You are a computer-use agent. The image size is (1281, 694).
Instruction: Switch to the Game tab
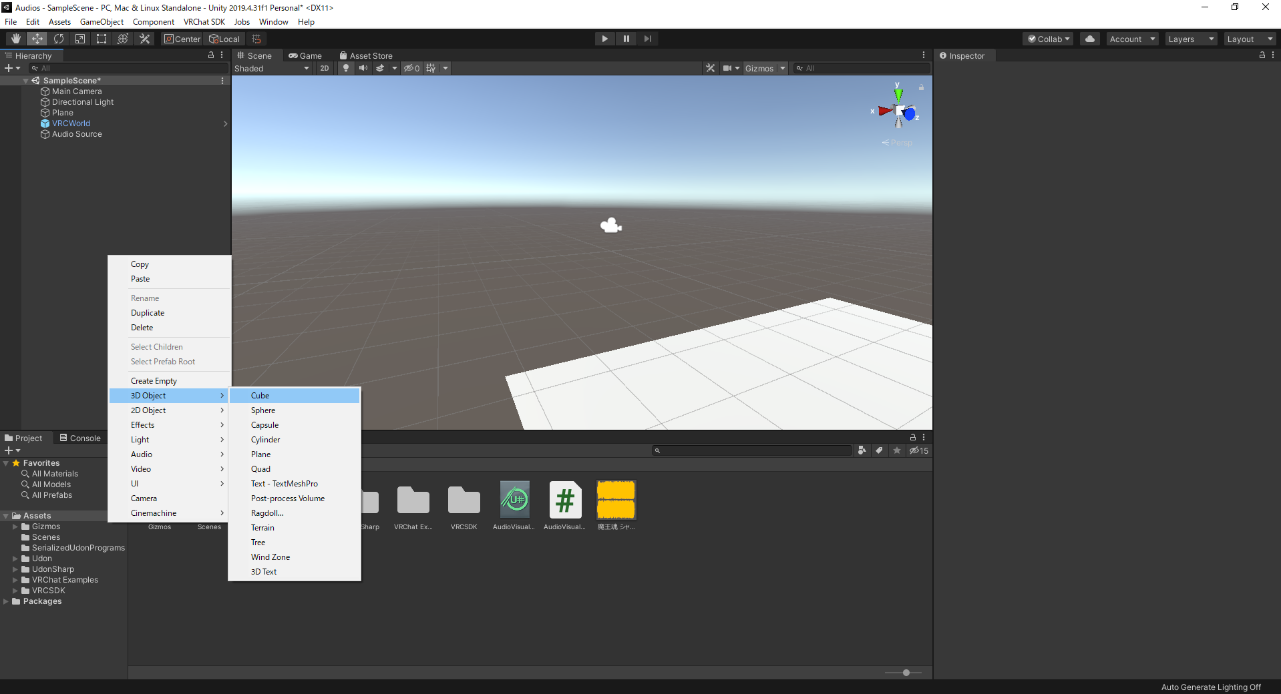(305, 55)
